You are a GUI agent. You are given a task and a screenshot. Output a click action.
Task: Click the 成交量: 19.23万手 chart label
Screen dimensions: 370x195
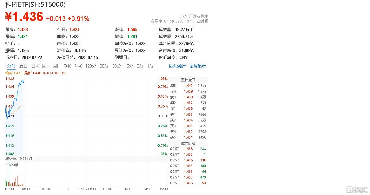(x=19, y=159)
